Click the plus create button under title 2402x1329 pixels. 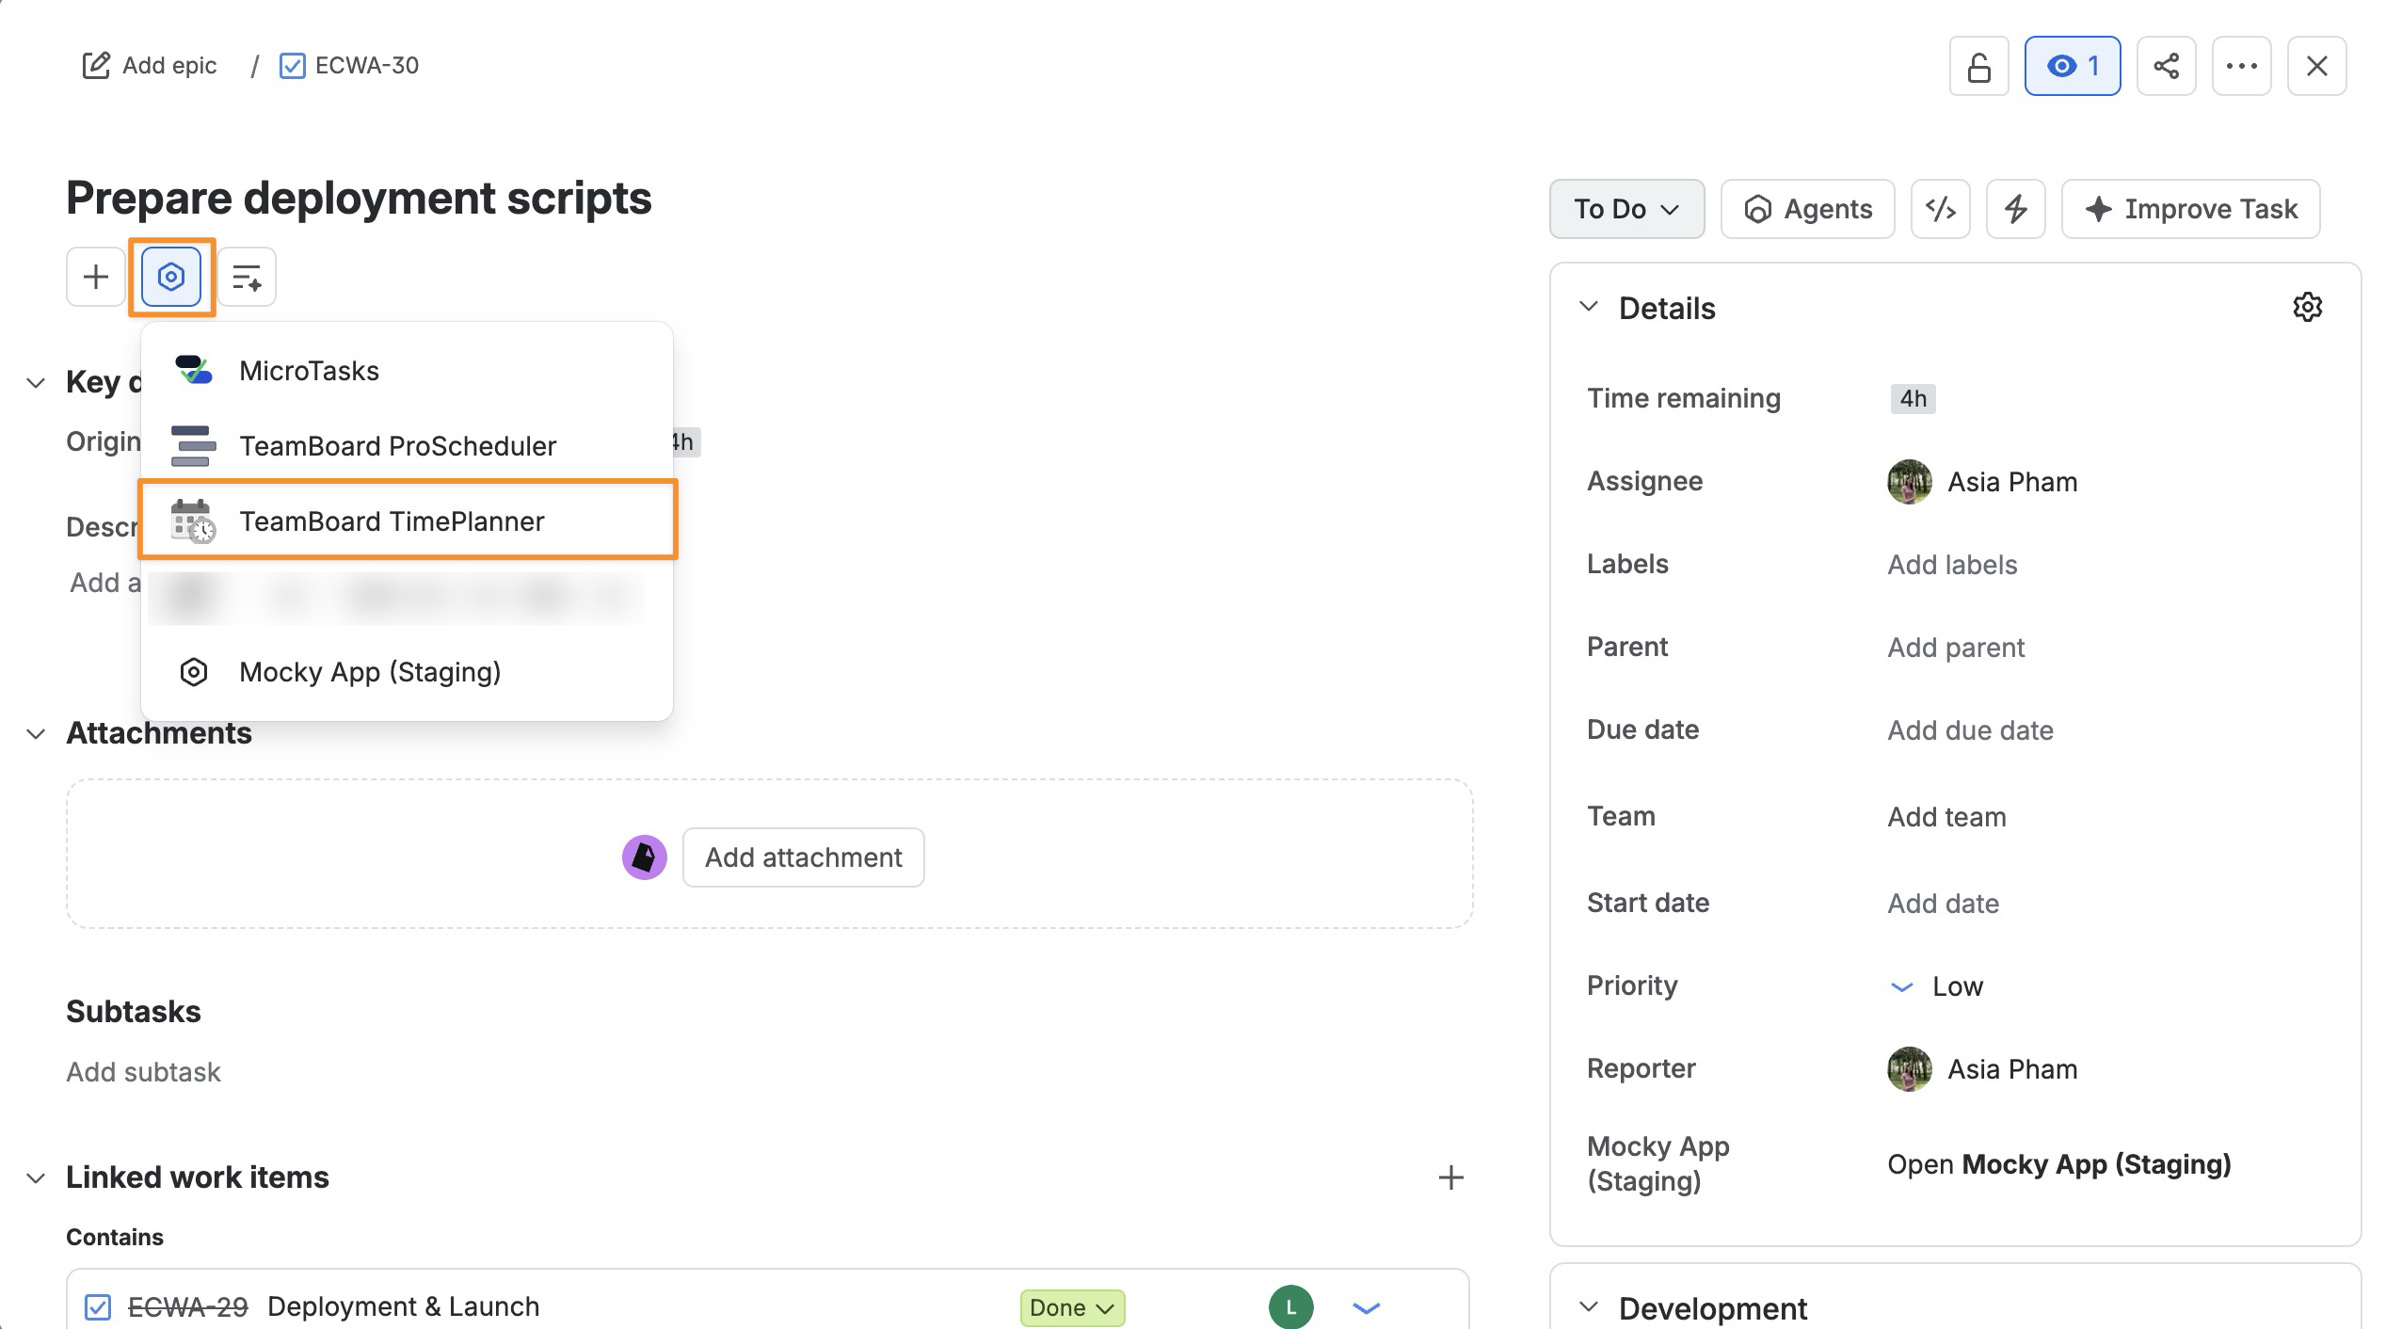tap(96, 277)
